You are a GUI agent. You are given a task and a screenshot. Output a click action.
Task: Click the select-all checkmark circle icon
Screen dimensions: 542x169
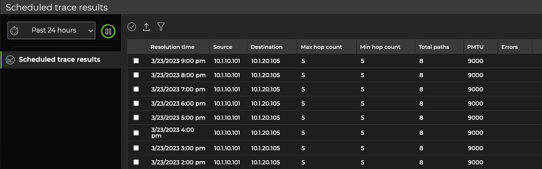click(132, 27)
